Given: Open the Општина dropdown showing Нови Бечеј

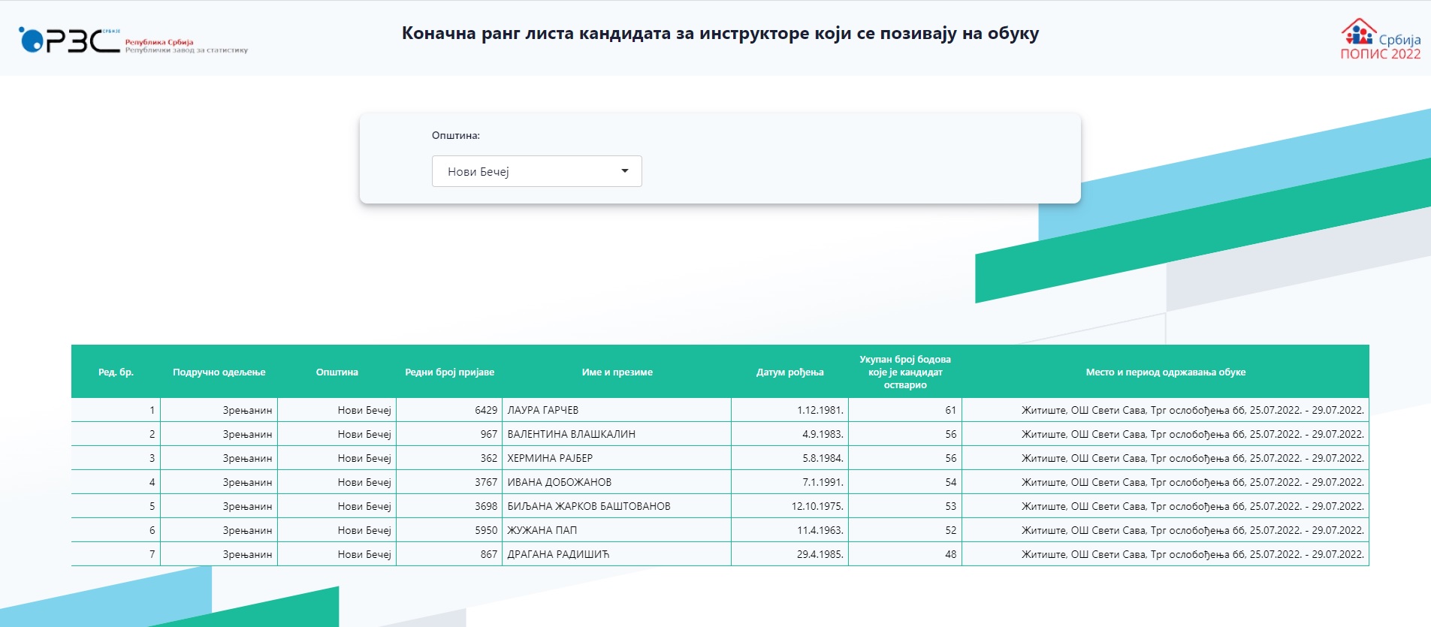Looking at the screenshot, I should pos(536,171).
